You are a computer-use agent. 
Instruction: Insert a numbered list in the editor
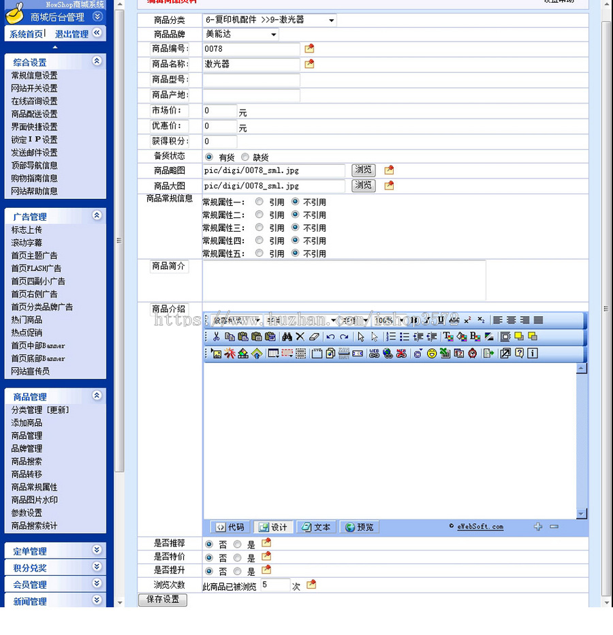coord(391,337)
